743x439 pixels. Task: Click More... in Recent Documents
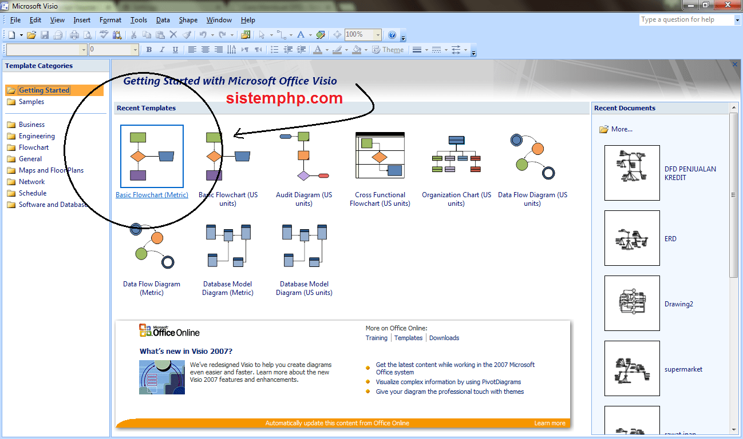tap(616, 129)
